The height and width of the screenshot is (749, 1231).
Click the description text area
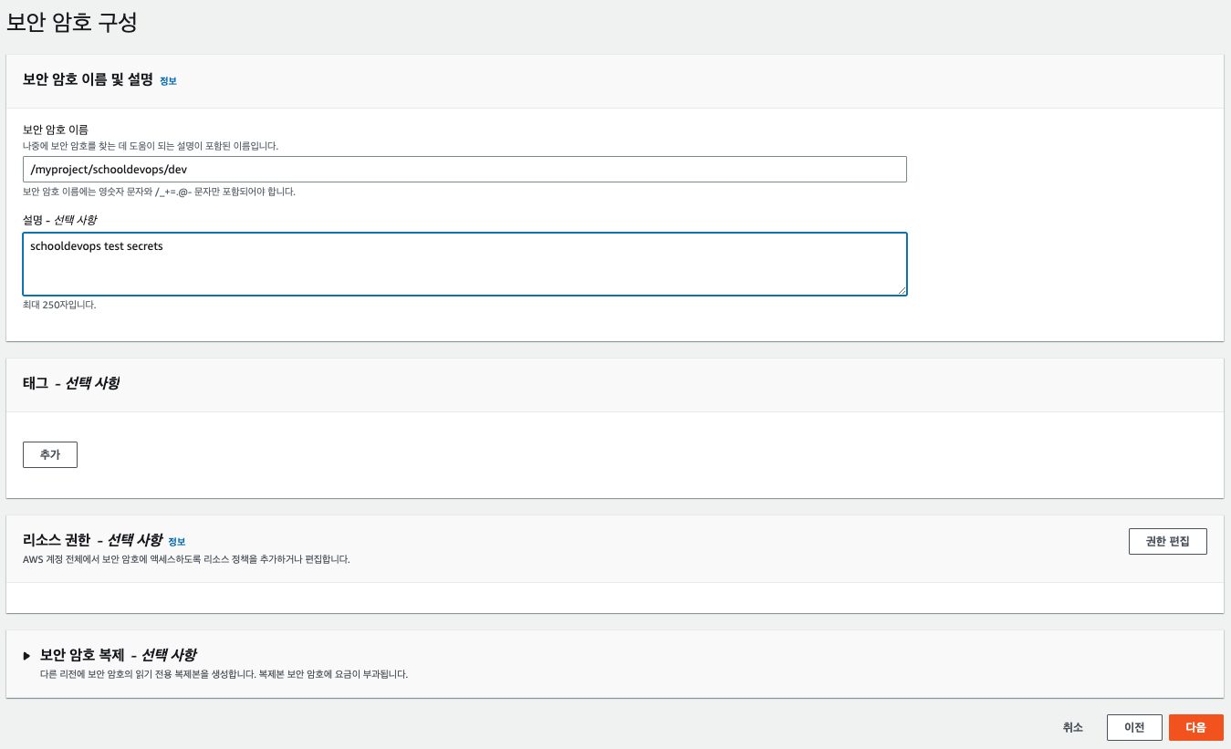tap(464, 264)
